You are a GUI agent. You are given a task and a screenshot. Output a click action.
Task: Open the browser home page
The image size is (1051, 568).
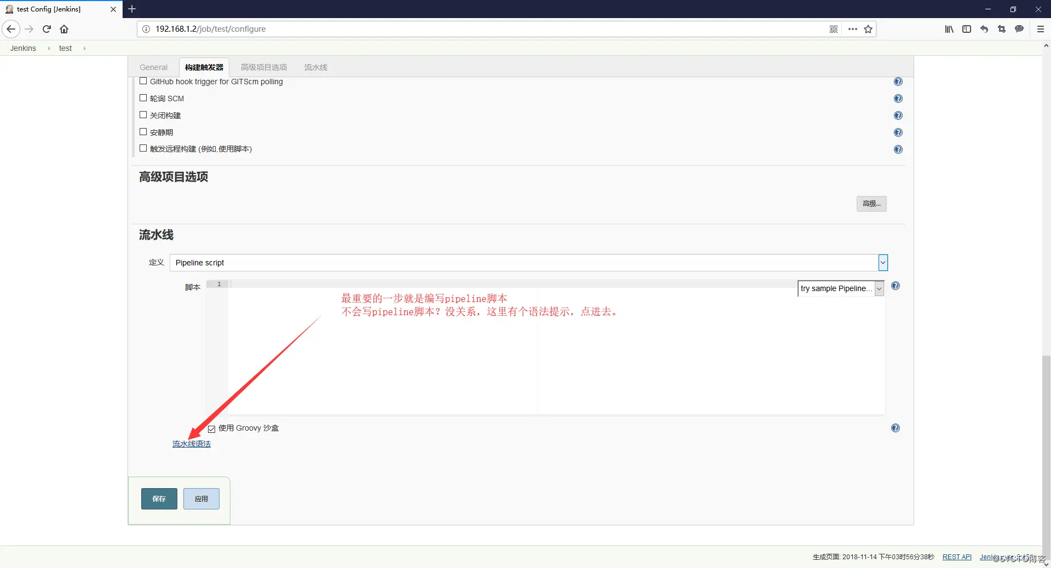(x=64, y=29)
